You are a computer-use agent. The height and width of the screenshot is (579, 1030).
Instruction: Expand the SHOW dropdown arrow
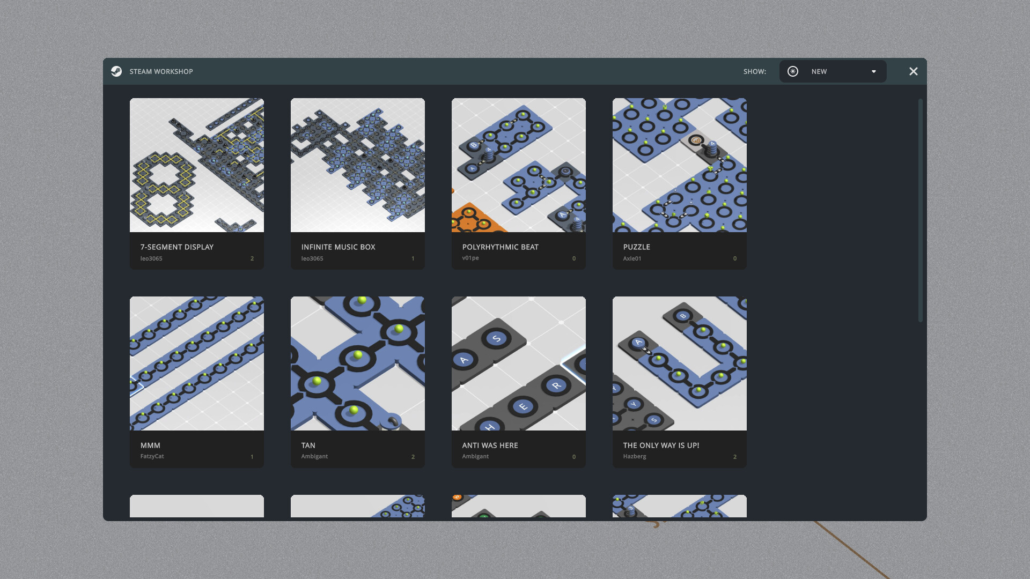(x=873, y=71)
